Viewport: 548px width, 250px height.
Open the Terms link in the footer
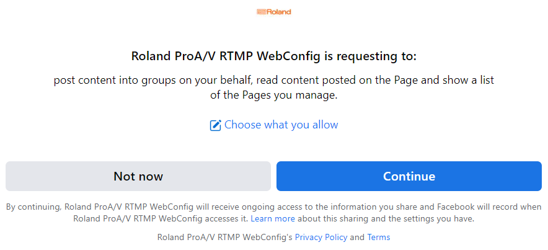point(379,238)
